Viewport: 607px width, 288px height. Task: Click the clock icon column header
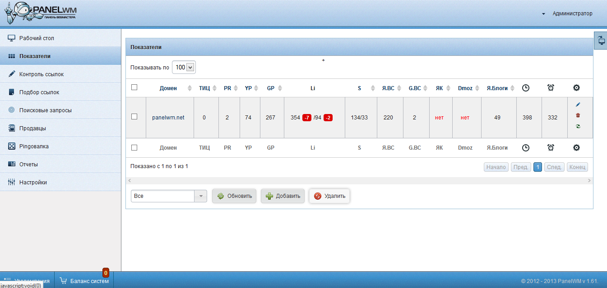click(525, 88)
